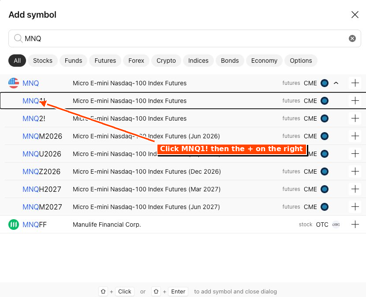
Task: Select the Options filter
Action: coord(301,61)
